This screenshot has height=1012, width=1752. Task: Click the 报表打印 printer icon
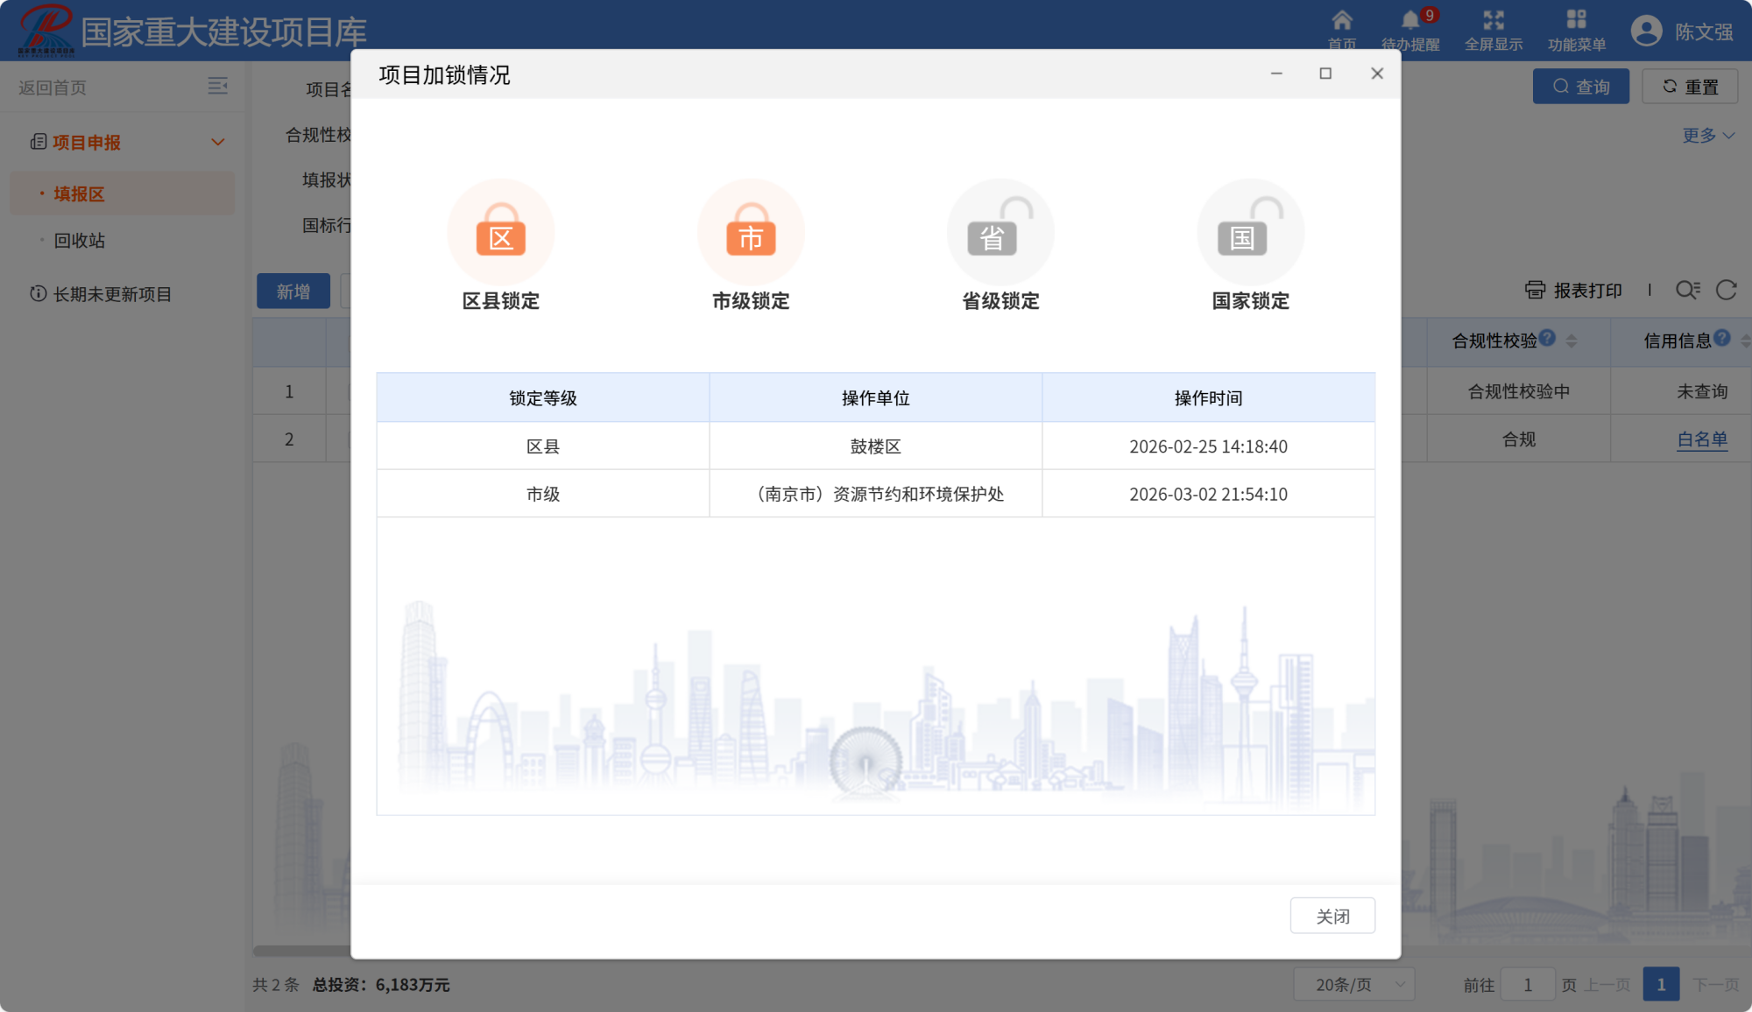tap(1535, 290)
